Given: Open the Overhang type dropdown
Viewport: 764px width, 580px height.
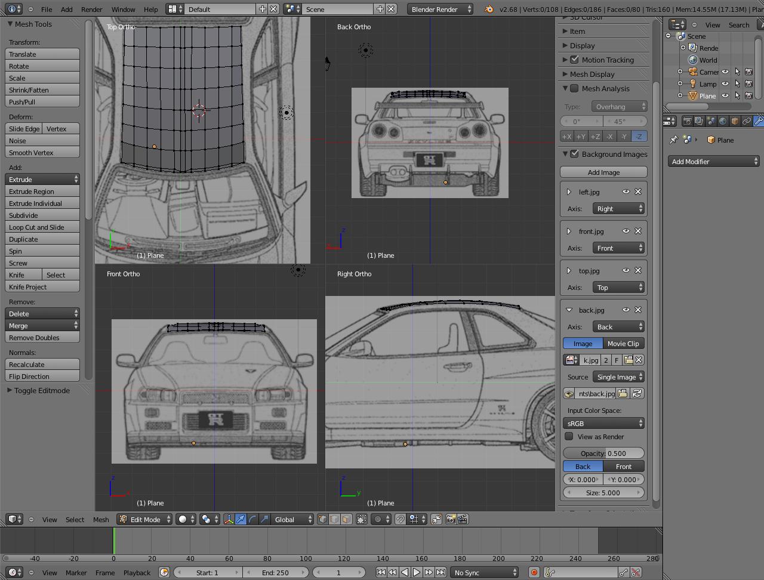Looking at the screenshot, I should tap(620, 106).
